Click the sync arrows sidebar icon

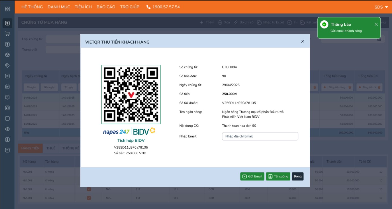pyautogui.click(x=8, y=108)
